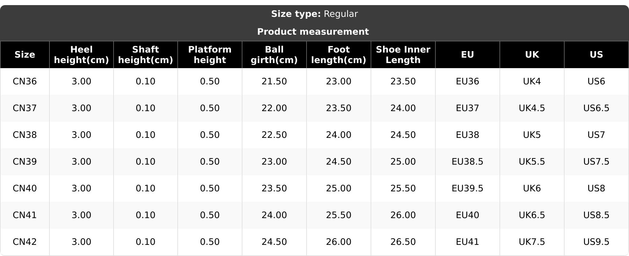Click the UK column header
Viewport: 629px width, 256px height.
click(532, 55)
